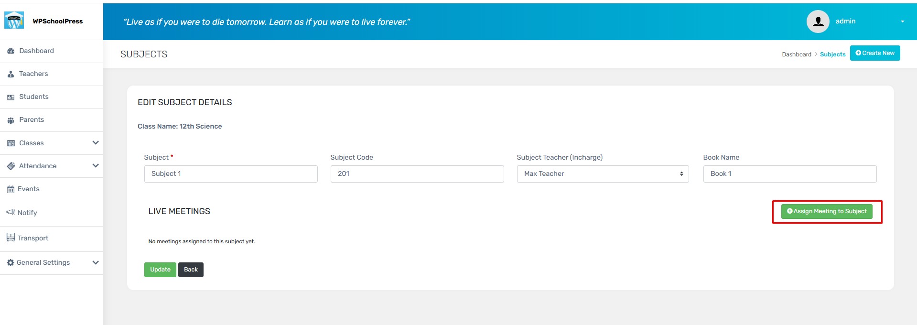Screen dimensions: 917x325
Task: Click the 'Class Name: 12th Science' text
Action: (x=180, y=126)
